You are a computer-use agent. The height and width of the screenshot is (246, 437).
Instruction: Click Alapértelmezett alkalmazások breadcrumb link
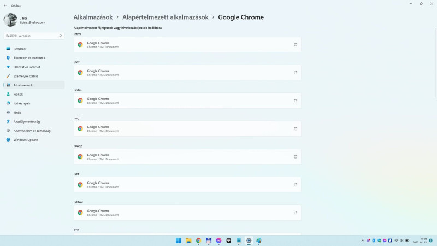click(166, 17)
